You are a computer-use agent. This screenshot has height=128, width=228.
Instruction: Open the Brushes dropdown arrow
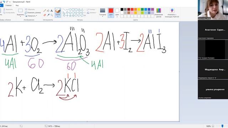pyautogui.click(x=58, y=16)
